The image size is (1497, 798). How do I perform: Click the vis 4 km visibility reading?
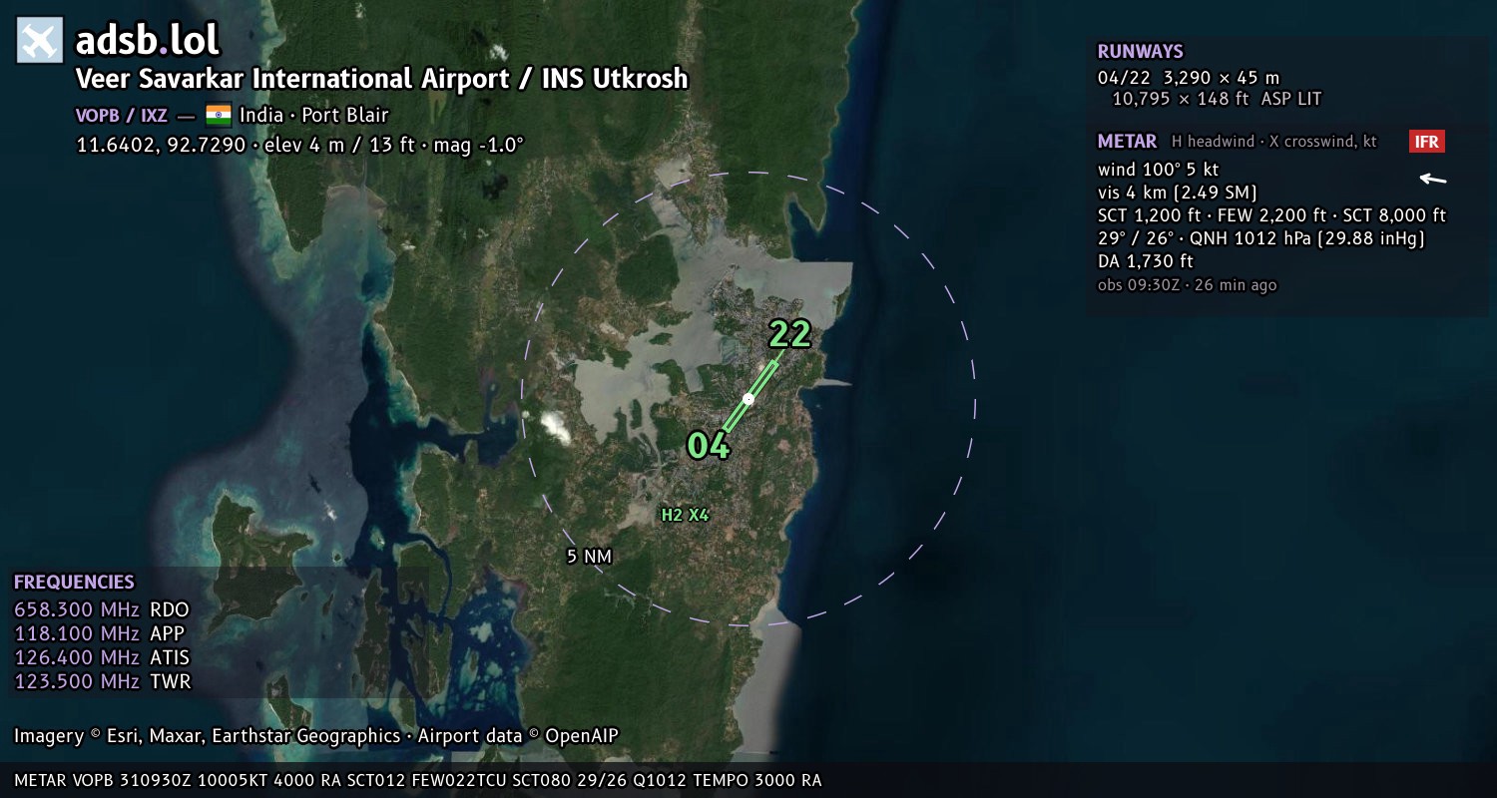pyautogui.click(x=1178, y=193)
